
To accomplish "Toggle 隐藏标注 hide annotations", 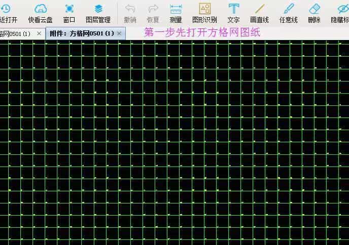I will 340,13.
